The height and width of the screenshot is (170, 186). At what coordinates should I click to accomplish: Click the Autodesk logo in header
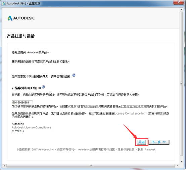[x=21, y=18]
